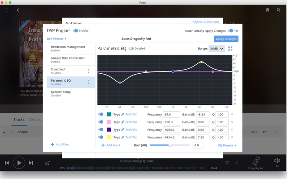Toggle the DSP Engine Enabled switch
This screenshot has width=287, height=179.
tap(75, 31)
